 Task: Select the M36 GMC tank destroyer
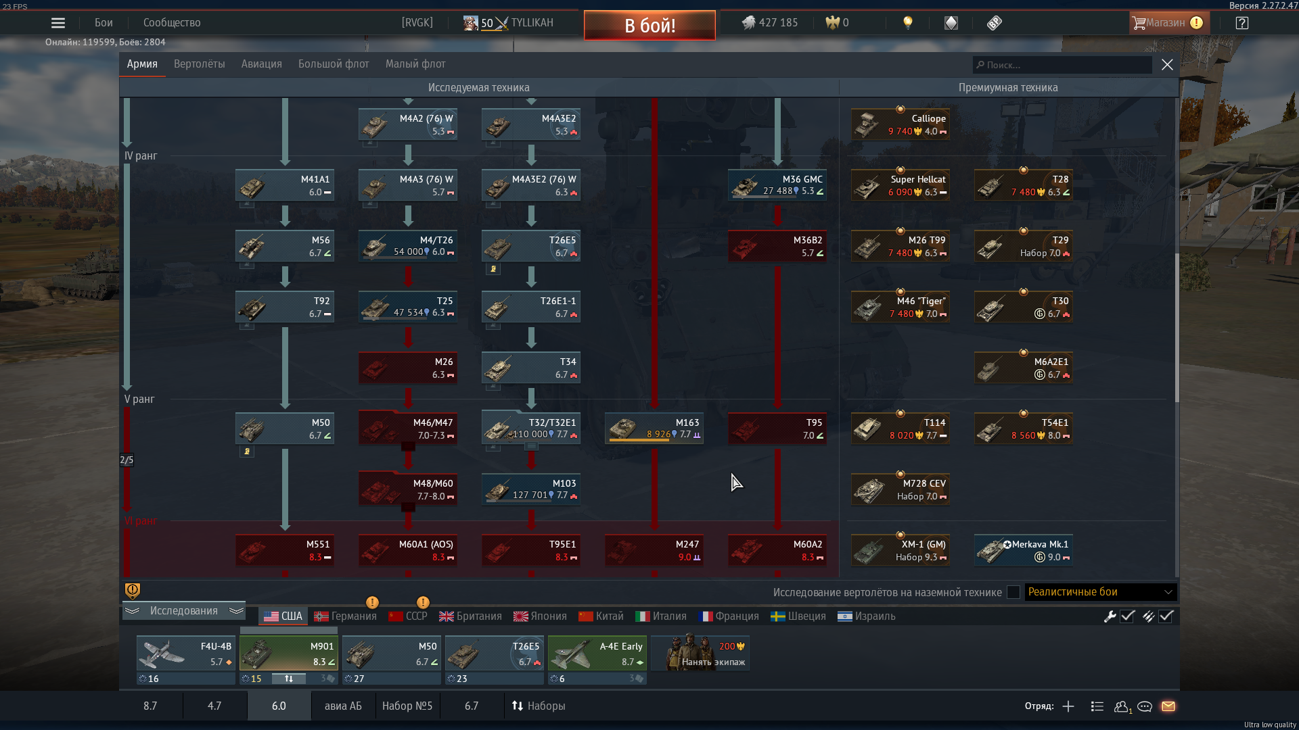777,185
